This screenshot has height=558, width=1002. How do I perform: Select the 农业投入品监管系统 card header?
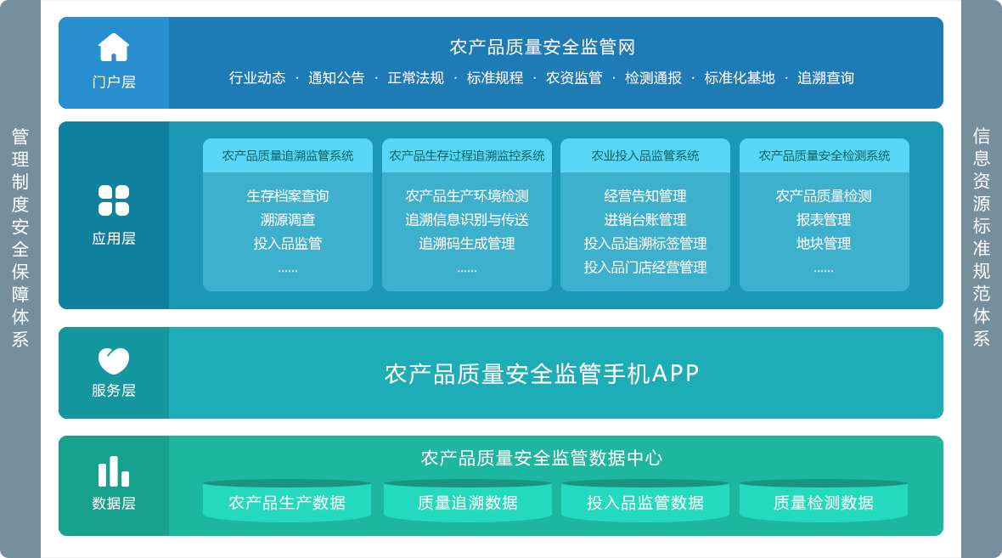[x=645, y=155]
